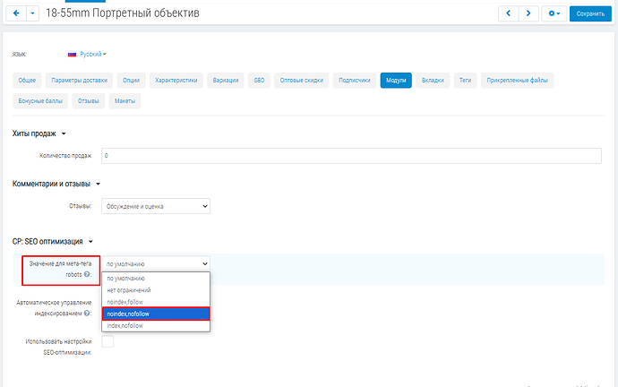This screenshot has height=387, width=618.
Task: Select the Прикрепленные файлы tab
Action: pos(517,80)
